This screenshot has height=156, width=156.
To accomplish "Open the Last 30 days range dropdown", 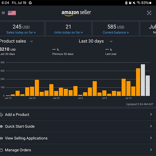I will (111, 41).
